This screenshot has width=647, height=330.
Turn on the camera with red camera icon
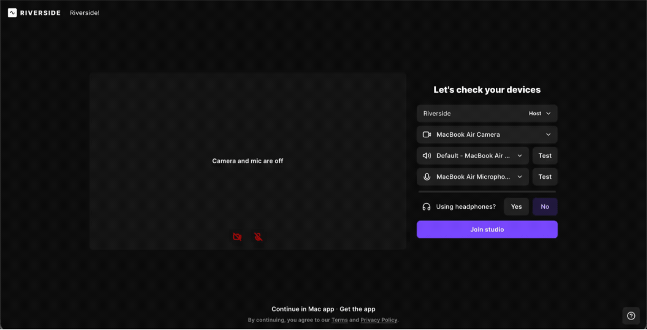click(x=237, y=237)
